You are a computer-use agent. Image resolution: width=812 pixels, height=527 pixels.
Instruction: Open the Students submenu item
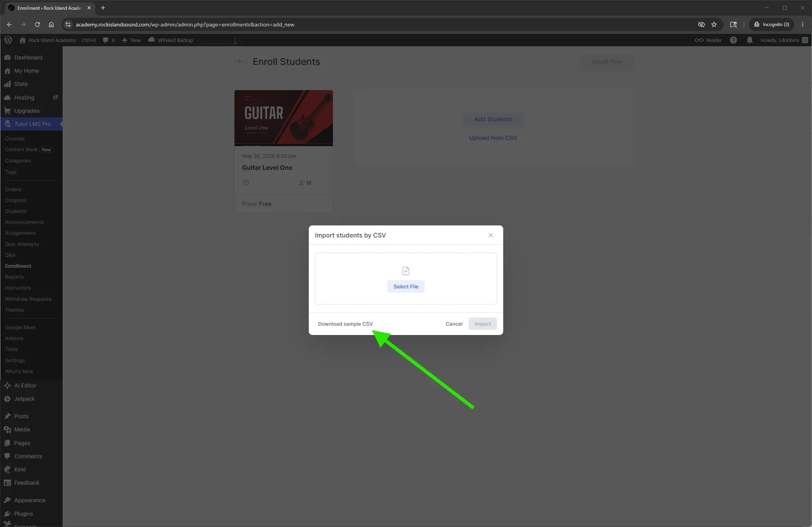[x=16, y=211]
